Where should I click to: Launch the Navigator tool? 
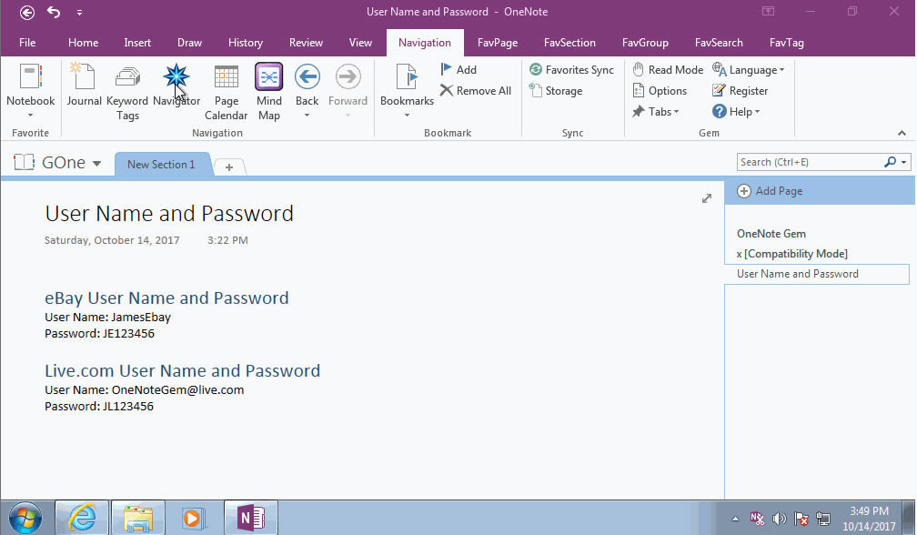click(176, 87)
